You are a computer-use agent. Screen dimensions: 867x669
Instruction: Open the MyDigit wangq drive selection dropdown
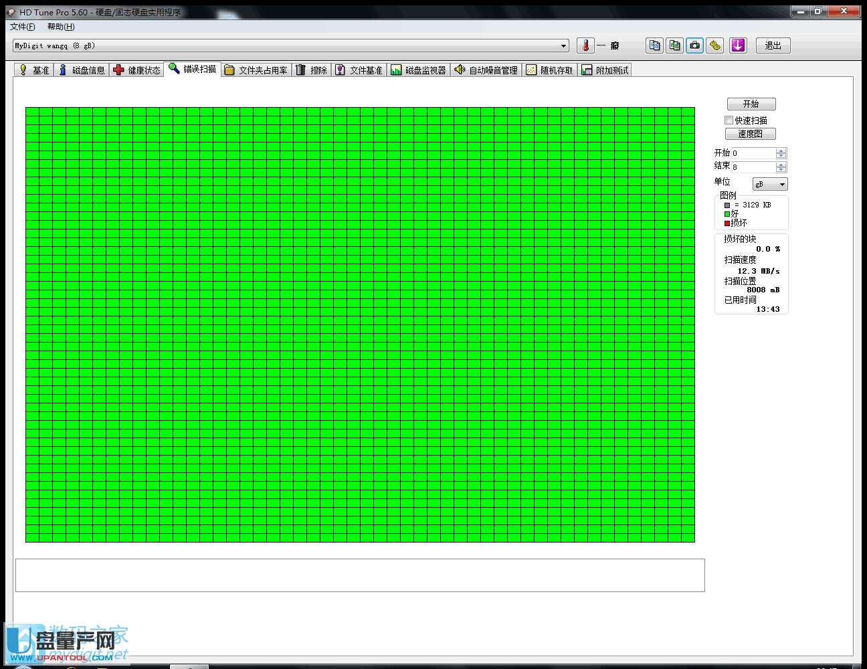[x=564, y=45]
